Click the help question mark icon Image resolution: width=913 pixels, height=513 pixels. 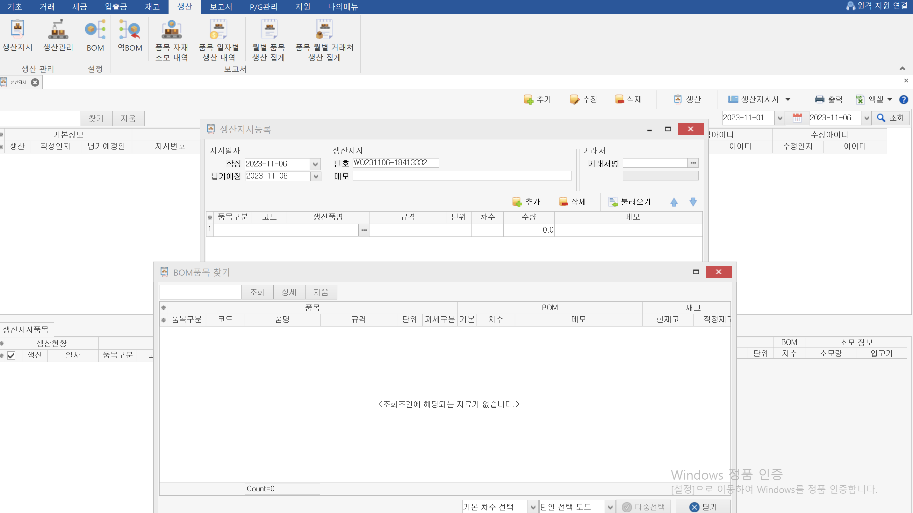(x=903, y=100)
